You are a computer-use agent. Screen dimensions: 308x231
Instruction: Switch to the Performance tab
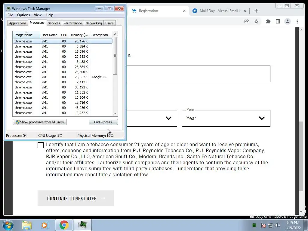click(x=73, y=23)
